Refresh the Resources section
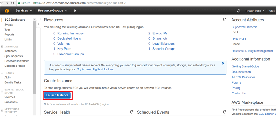The width and height of the screenshot is (276, 116). (x=224, y=19)
